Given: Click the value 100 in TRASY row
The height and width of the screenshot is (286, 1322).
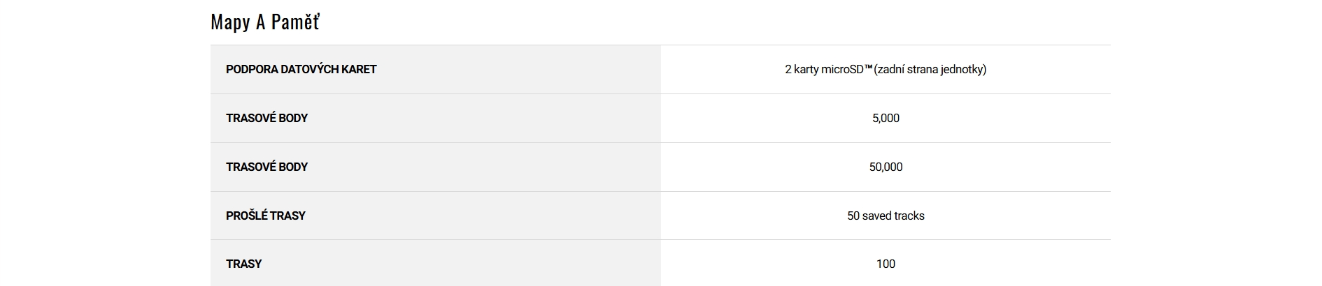Looking at the screenshot, I should click(886, 264).
